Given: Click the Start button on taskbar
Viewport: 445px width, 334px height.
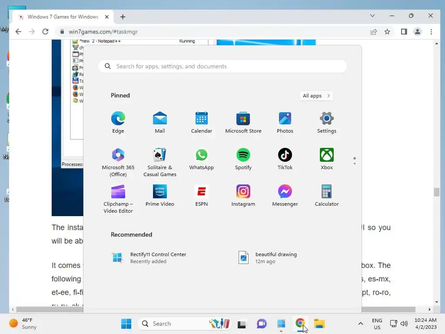Looking at the screenshot, I should tap(126, 324).
